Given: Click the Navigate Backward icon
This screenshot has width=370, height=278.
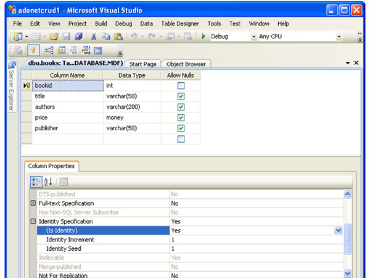Looking at the screenshot, I should [170, 36].
